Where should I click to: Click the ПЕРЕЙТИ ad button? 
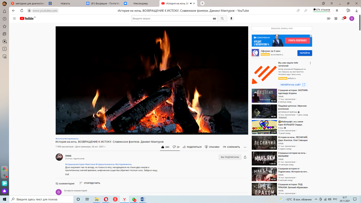click(x=305, y=53)
